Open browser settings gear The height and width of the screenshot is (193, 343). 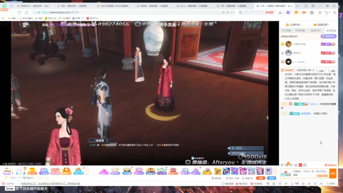coord(320,13)
